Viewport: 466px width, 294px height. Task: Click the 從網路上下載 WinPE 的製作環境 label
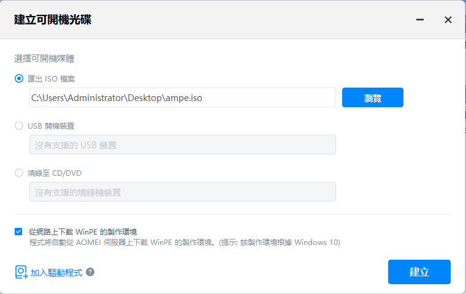click(x=83, y=232)
